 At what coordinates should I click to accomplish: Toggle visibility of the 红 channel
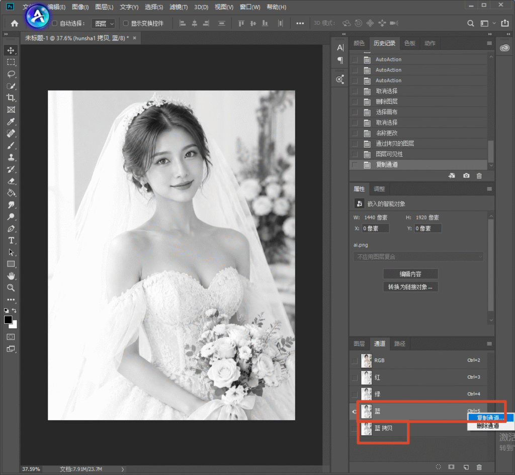pos(355,378)
